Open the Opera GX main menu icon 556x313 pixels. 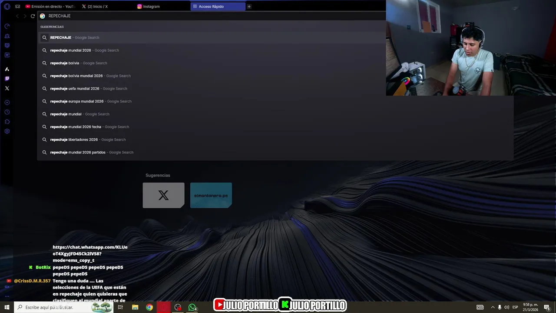[x=7, y=7]
